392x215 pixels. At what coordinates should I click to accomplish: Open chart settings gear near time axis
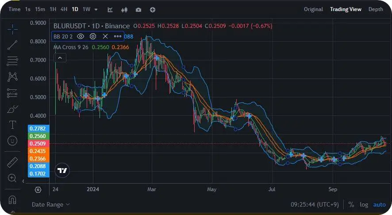coord(38,190)
